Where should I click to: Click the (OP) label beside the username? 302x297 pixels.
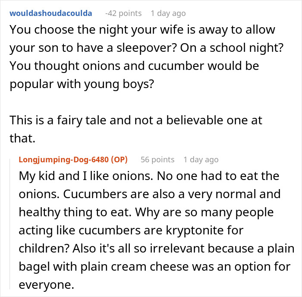point(119,160)
